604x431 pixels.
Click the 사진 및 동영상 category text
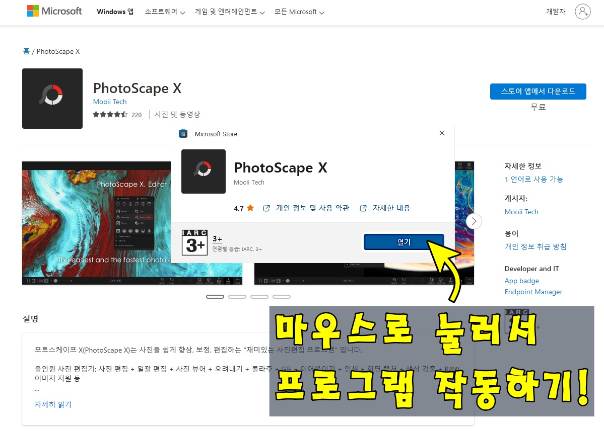[x=177, y=114]
